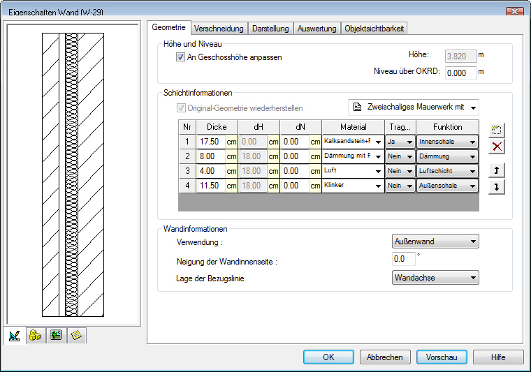Click the new layer icon beside table
Screen dimensions: 531x372
497,130
